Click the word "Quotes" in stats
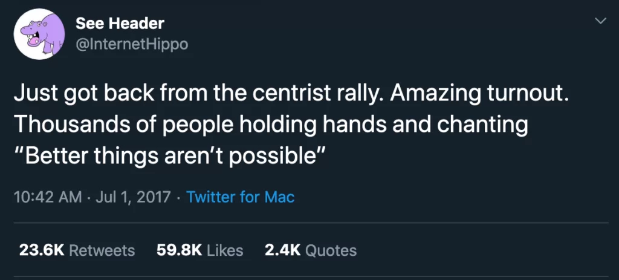619x280 pixels. [331, 250]
